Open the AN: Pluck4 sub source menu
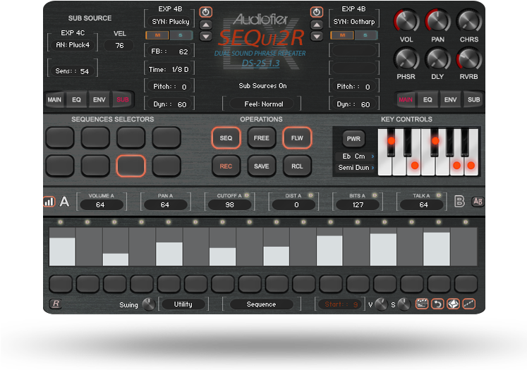The height and width of the screenshot is (370, 527). (x=73, y=44)
